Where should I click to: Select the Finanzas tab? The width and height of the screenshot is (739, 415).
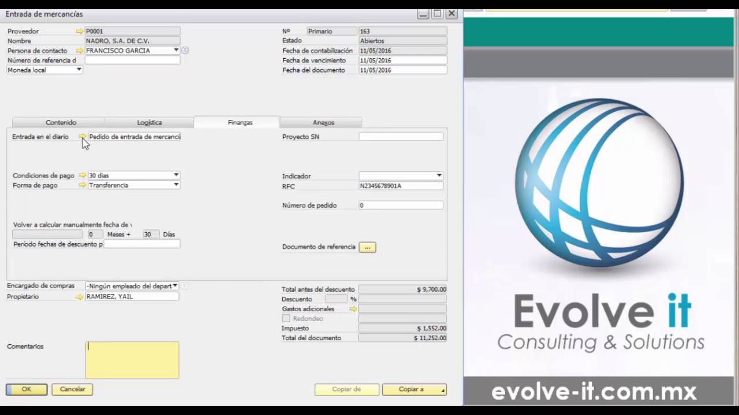pos(237,122)
